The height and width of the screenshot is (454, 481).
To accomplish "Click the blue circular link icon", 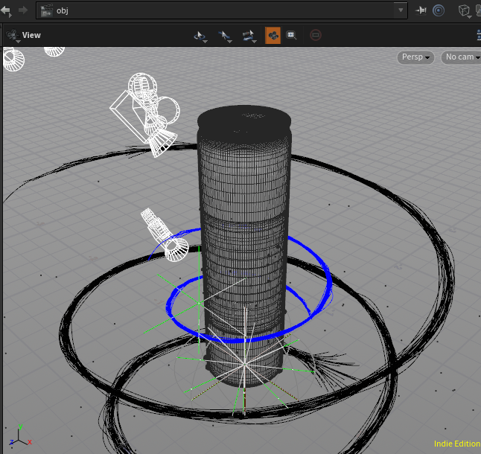I will point(439,10).
